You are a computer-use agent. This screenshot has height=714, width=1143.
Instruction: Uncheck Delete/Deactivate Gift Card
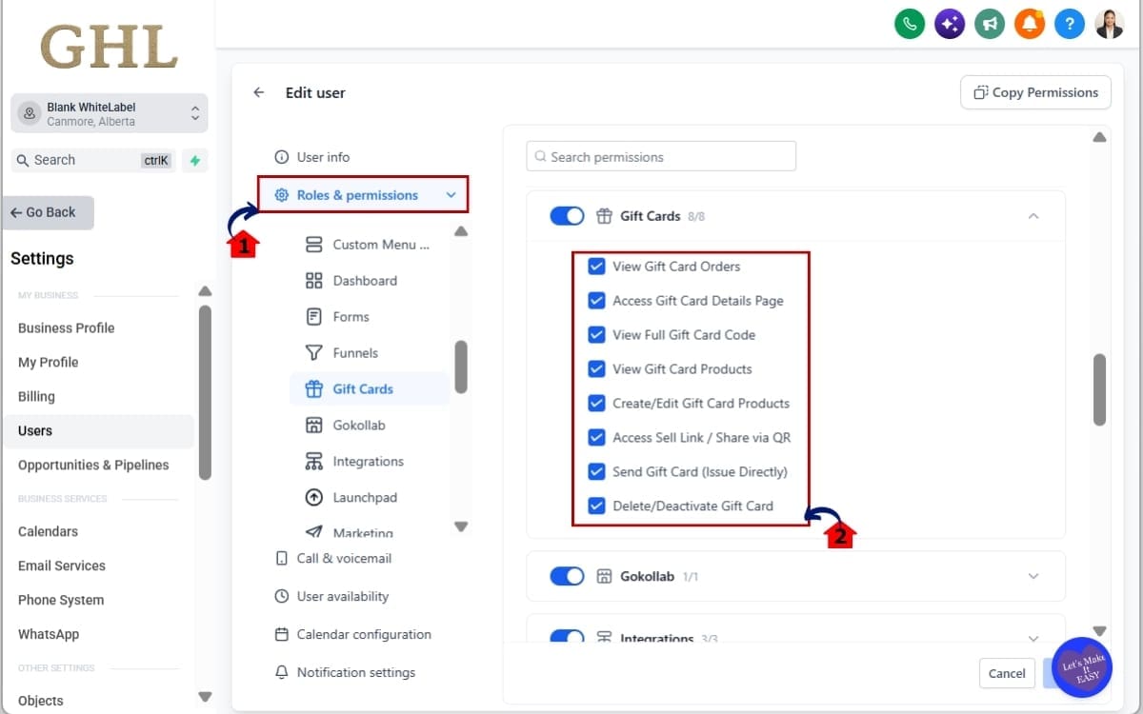(x=596, y=506)
